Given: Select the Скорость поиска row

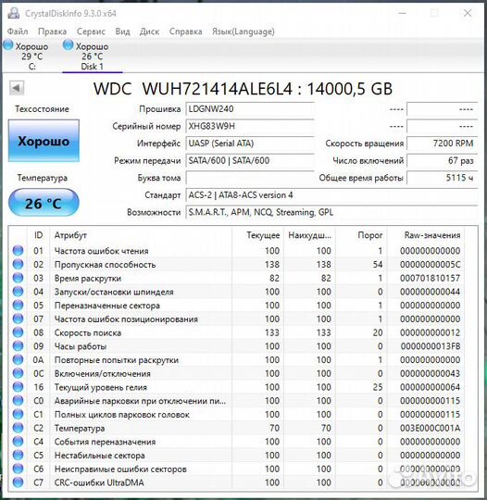Looking at the screenshot, I should click(236, 332).
